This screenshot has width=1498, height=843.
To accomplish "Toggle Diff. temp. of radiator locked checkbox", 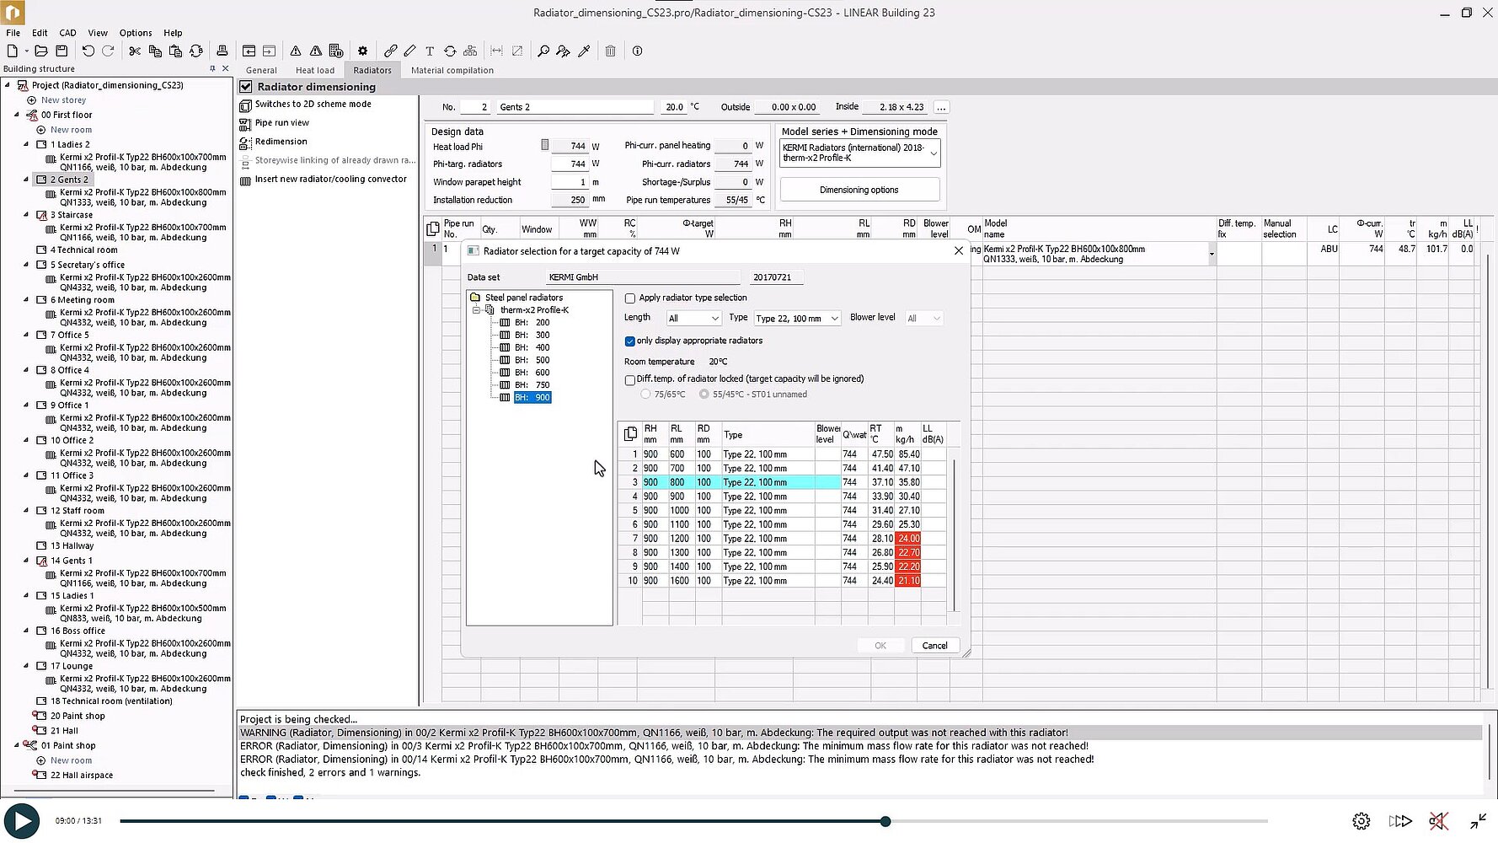I will click(x=630, y=380).
